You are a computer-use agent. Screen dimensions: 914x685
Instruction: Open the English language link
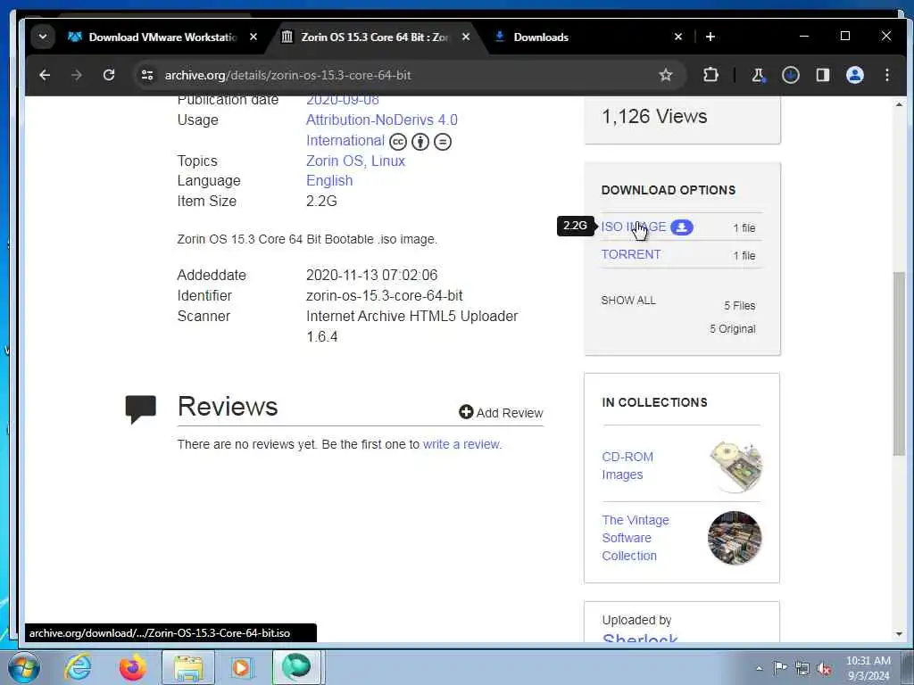(329, 181)
